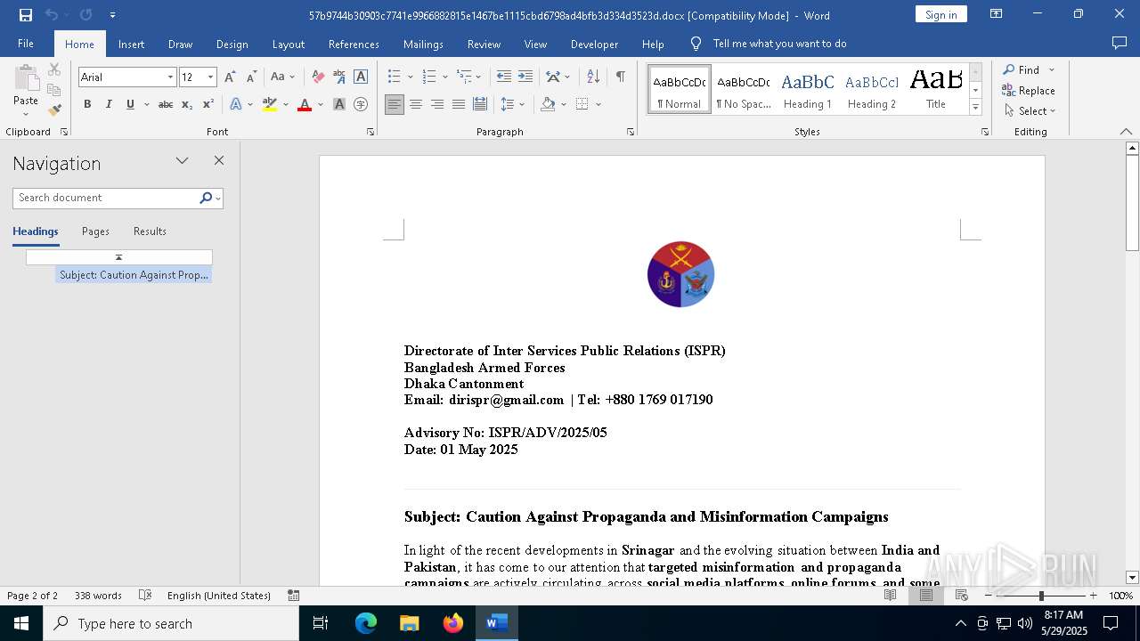Align text left
Viewport: 1140px width, 641px height.
(395, 104)
